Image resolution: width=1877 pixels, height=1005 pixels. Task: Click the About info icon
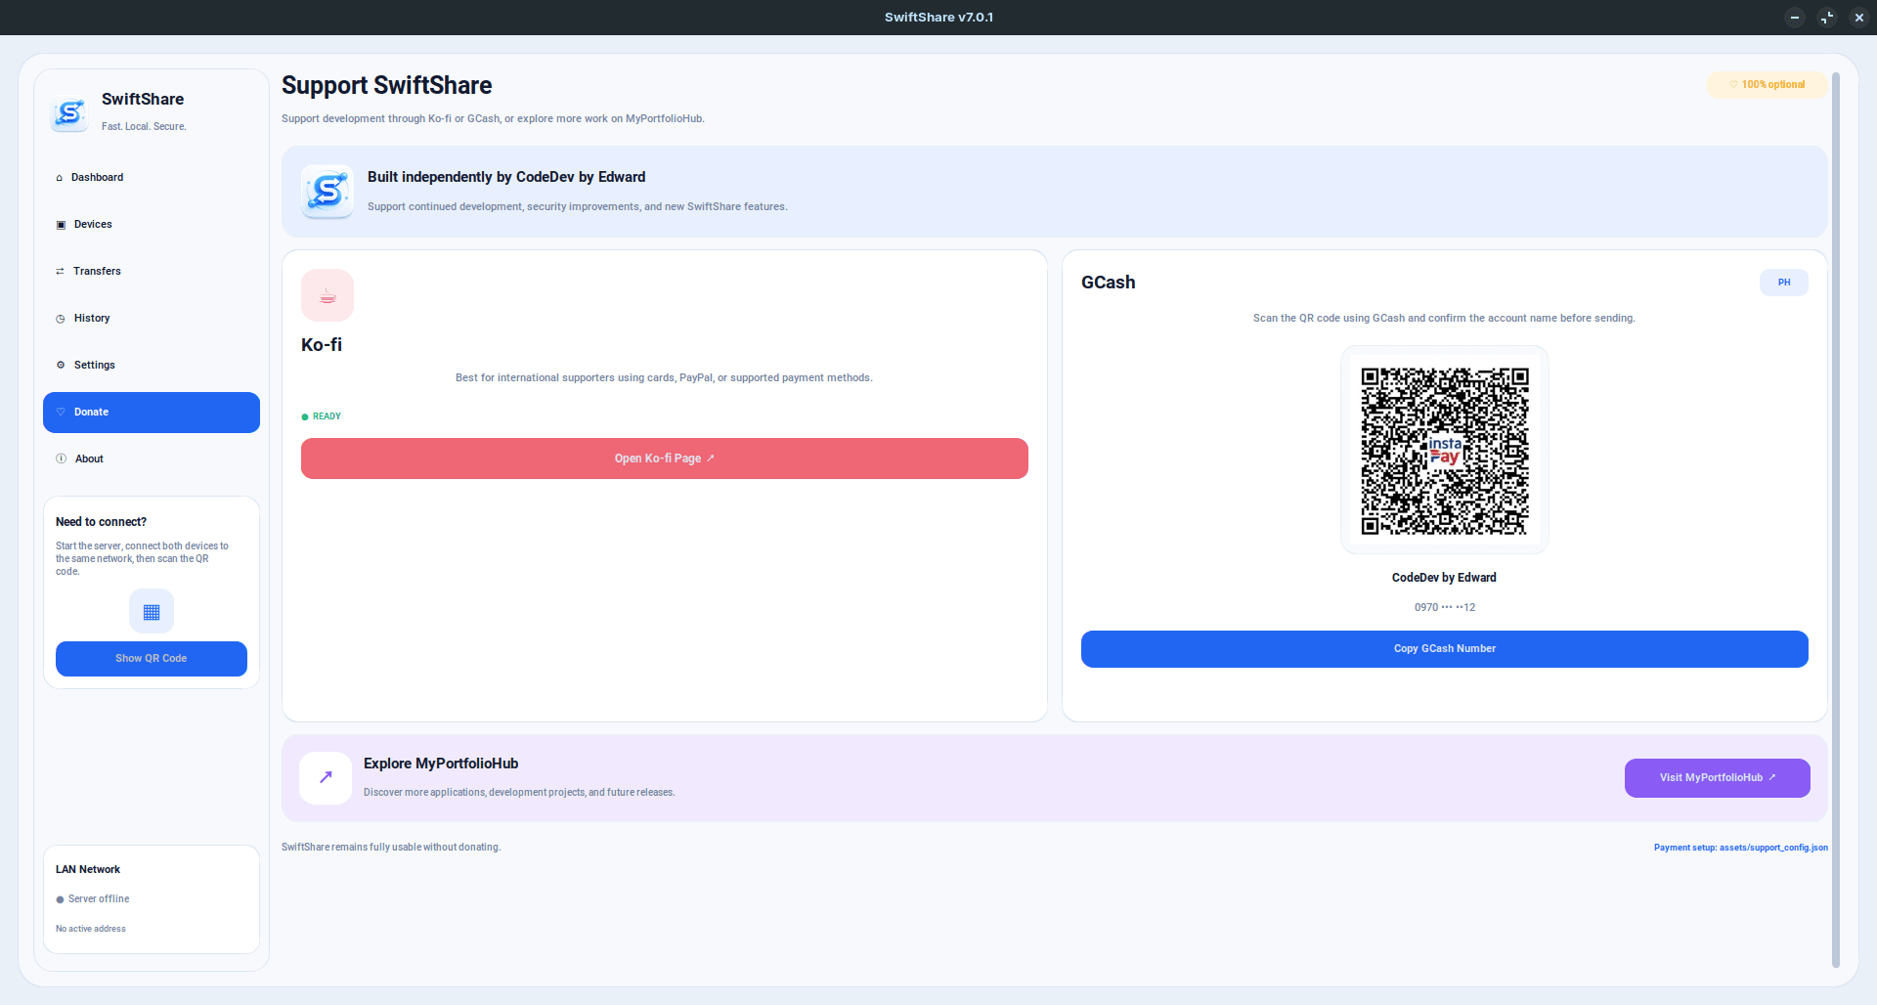tap(62, 459)
